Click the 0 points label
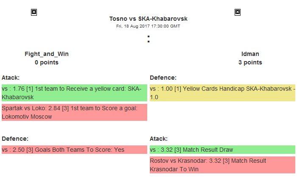Screen dimensions: 297x195 (47, 62)
